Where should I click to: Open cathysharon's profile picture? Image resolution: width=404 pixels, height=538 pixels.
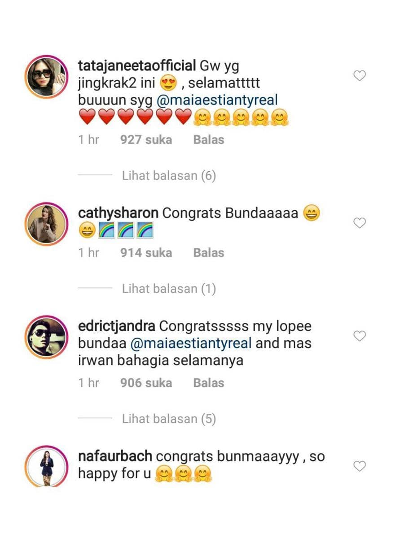coord(47,225)
